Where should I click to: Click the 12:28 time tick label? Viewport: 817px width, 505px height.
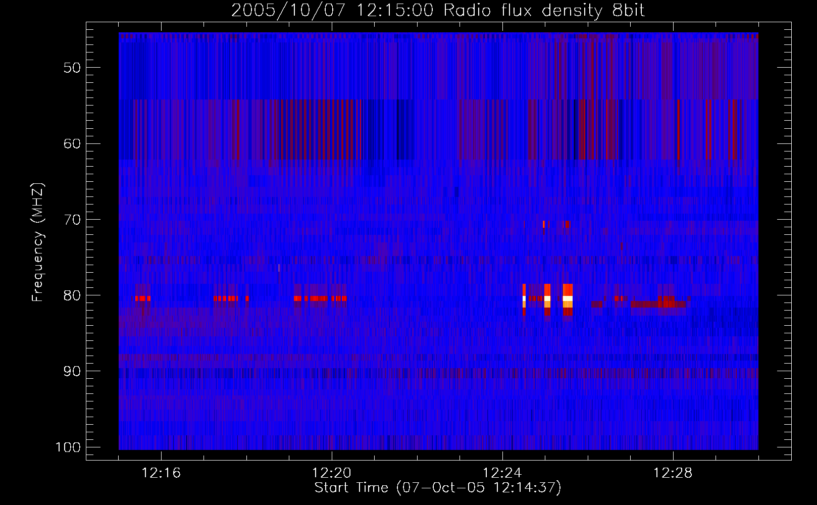[673, 473]
